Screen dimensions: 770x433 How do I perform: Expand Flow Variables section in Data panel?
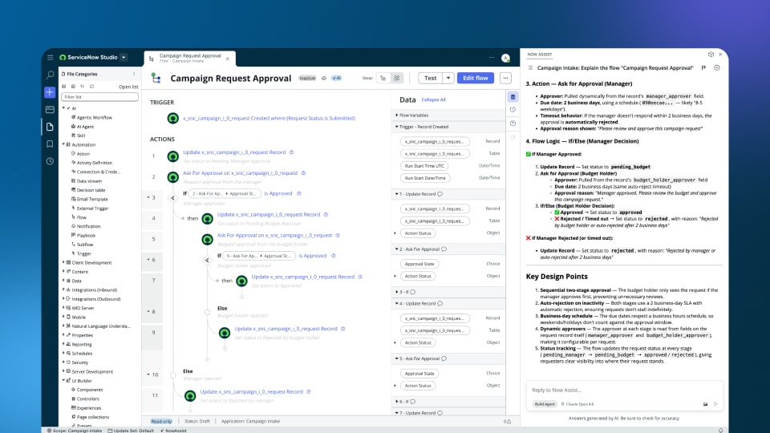pyautogui.click(x=397, y=115)
